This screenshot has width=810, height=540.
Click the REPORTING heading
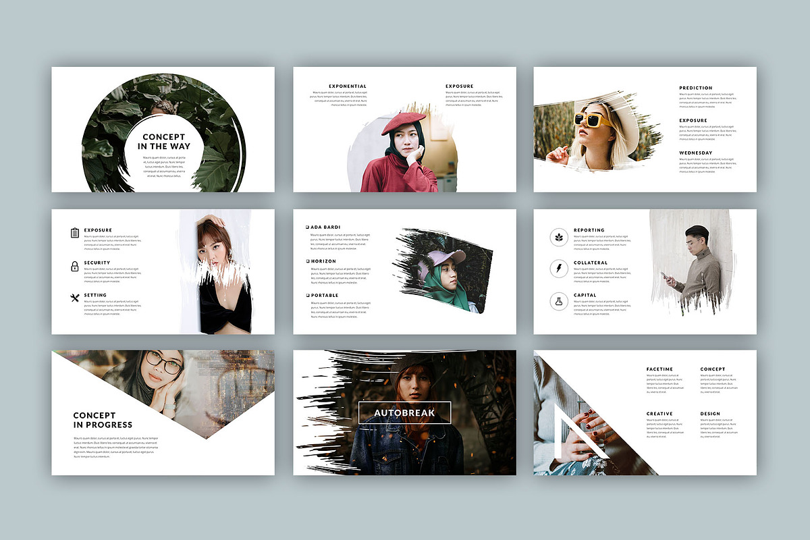tap(589, 230)
